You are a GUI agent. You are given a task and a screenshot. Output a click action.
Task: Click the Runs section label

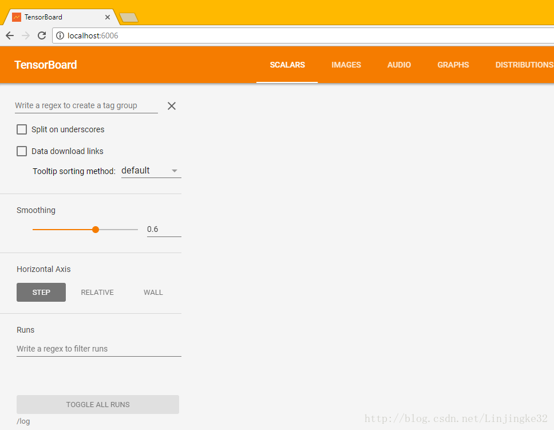pos(25,330)
